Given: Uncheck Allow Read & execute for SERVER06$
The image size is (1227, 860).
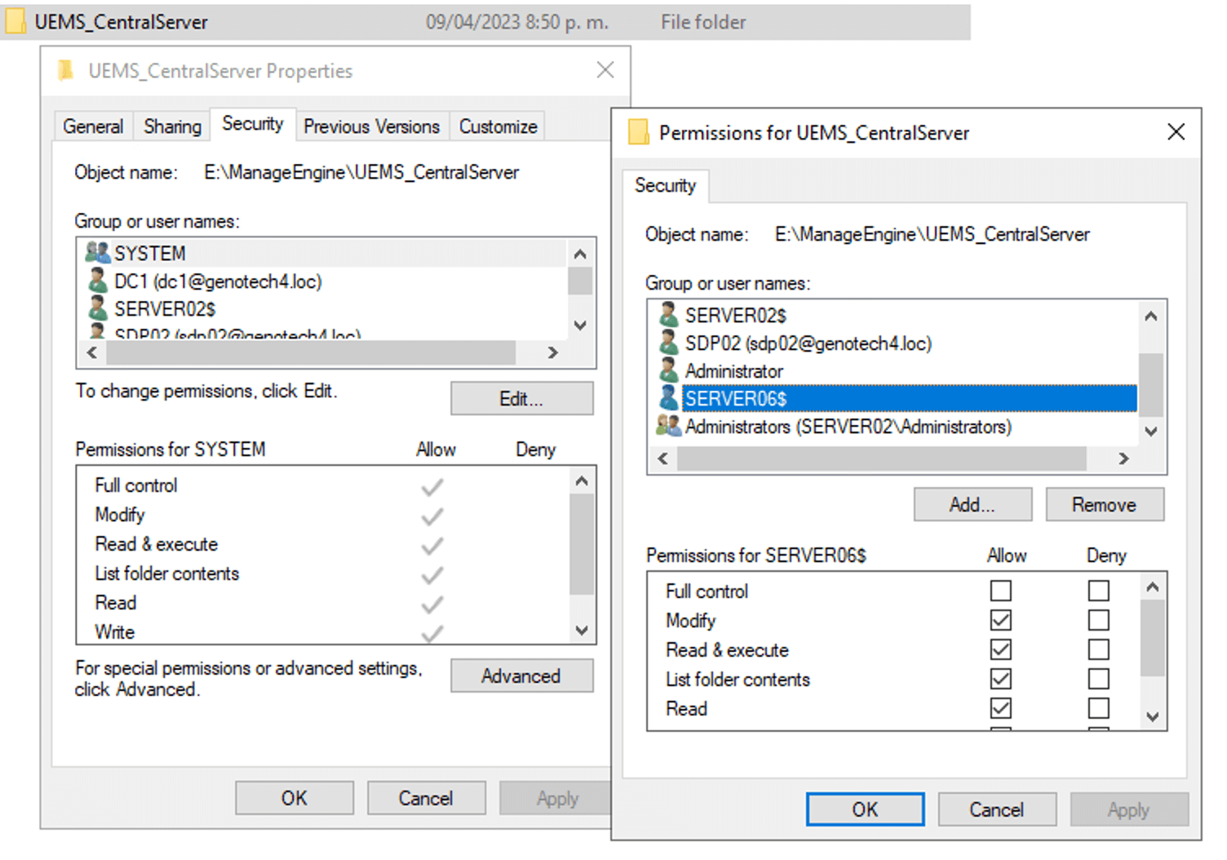Looking at the screenshot, I should point(1001,649).
